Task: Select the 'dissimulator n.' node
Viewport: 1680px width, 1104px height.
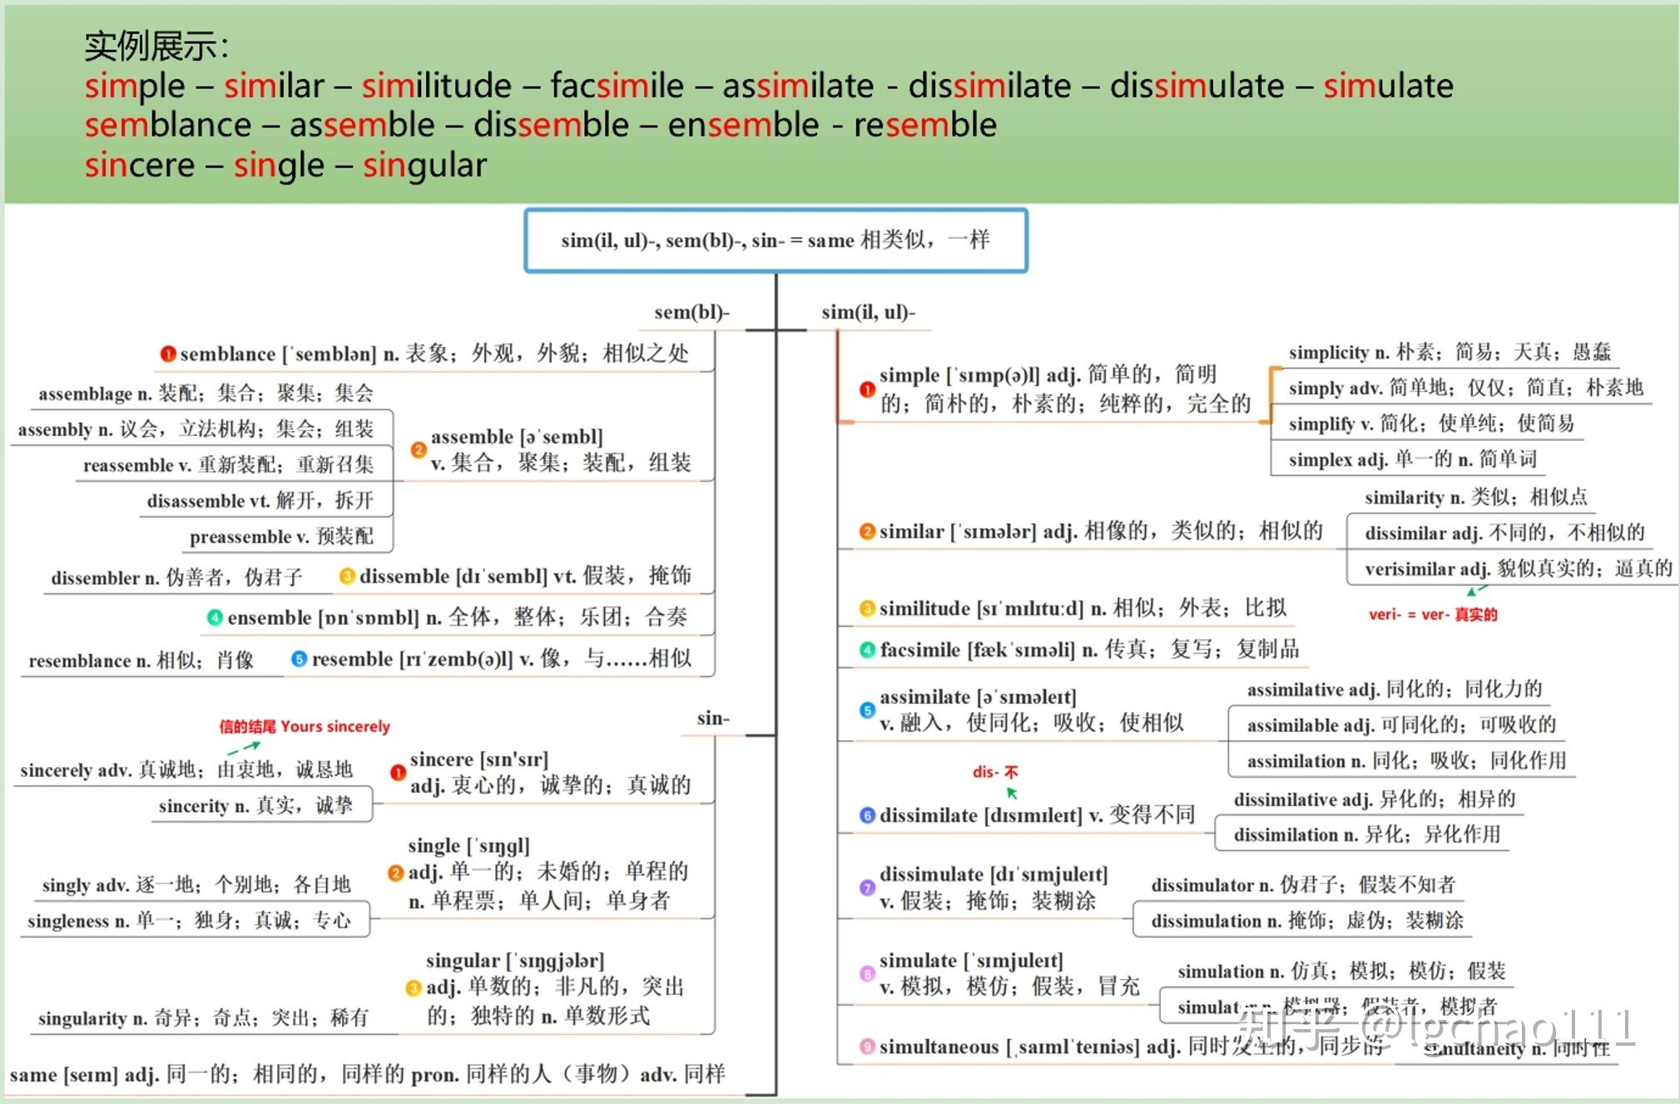Action: click(1303, 884)
